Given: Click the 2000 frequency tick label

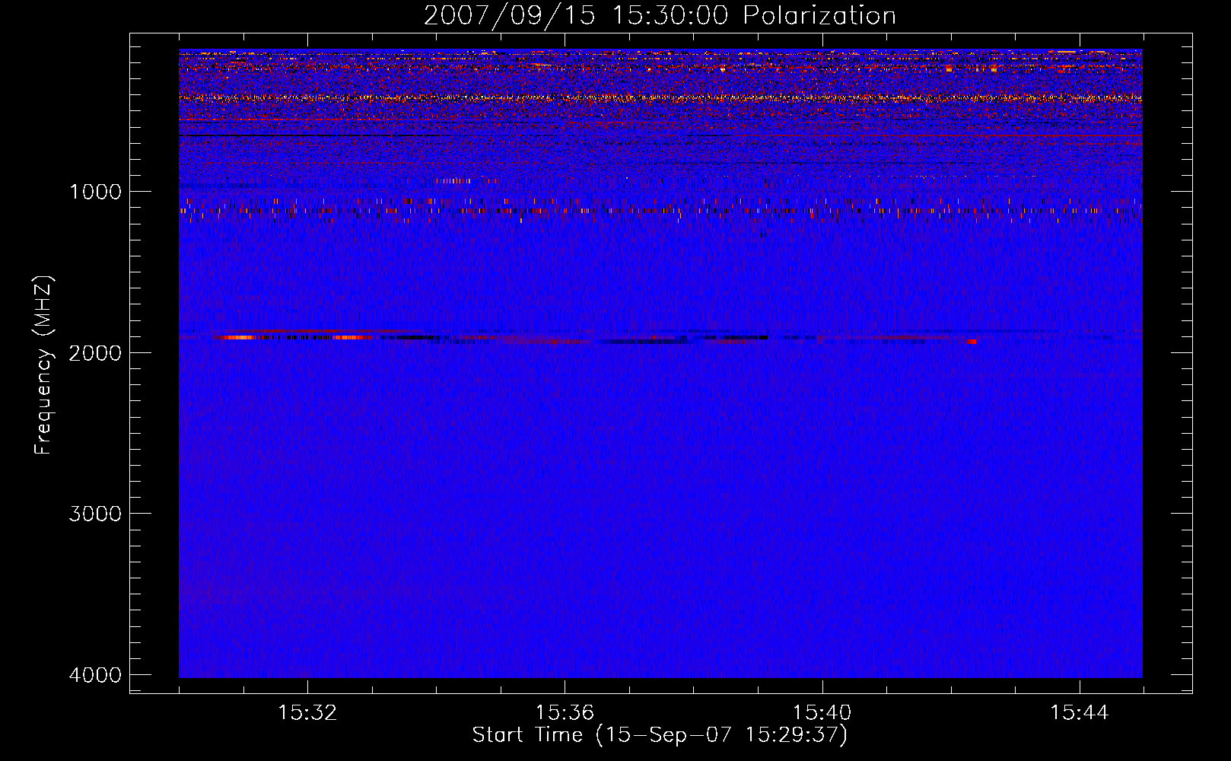Looking at the screenshot, I should click(95, 352).
